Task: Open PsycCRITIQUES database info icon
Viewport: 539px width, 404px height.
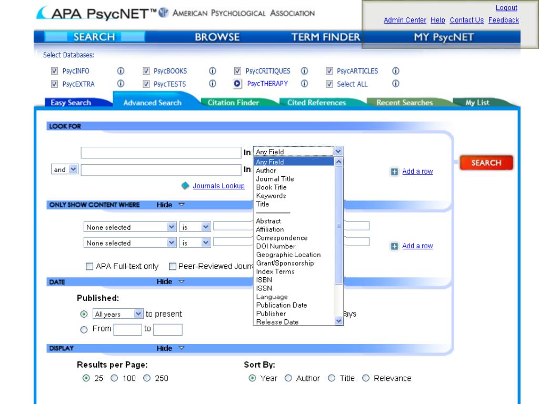Action: point(304,71)
